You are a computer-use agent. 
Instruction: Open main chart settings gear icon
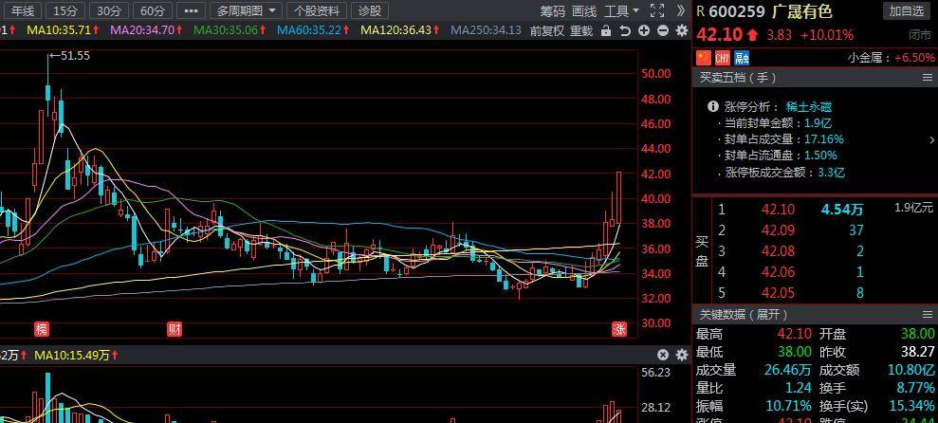click(x=681, y=31)
